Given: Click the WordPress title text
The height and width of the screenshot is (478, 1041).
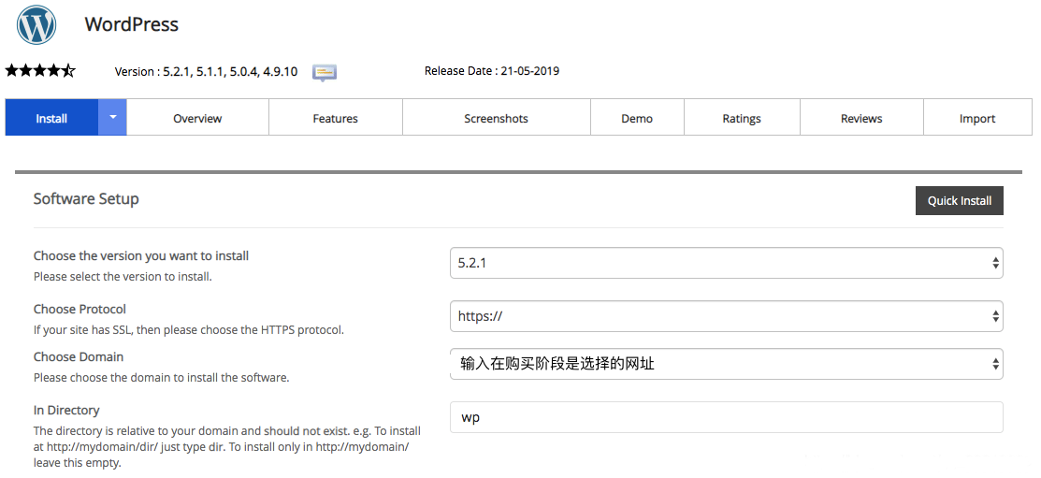Looking at the screenshot, I should [132, 24].
